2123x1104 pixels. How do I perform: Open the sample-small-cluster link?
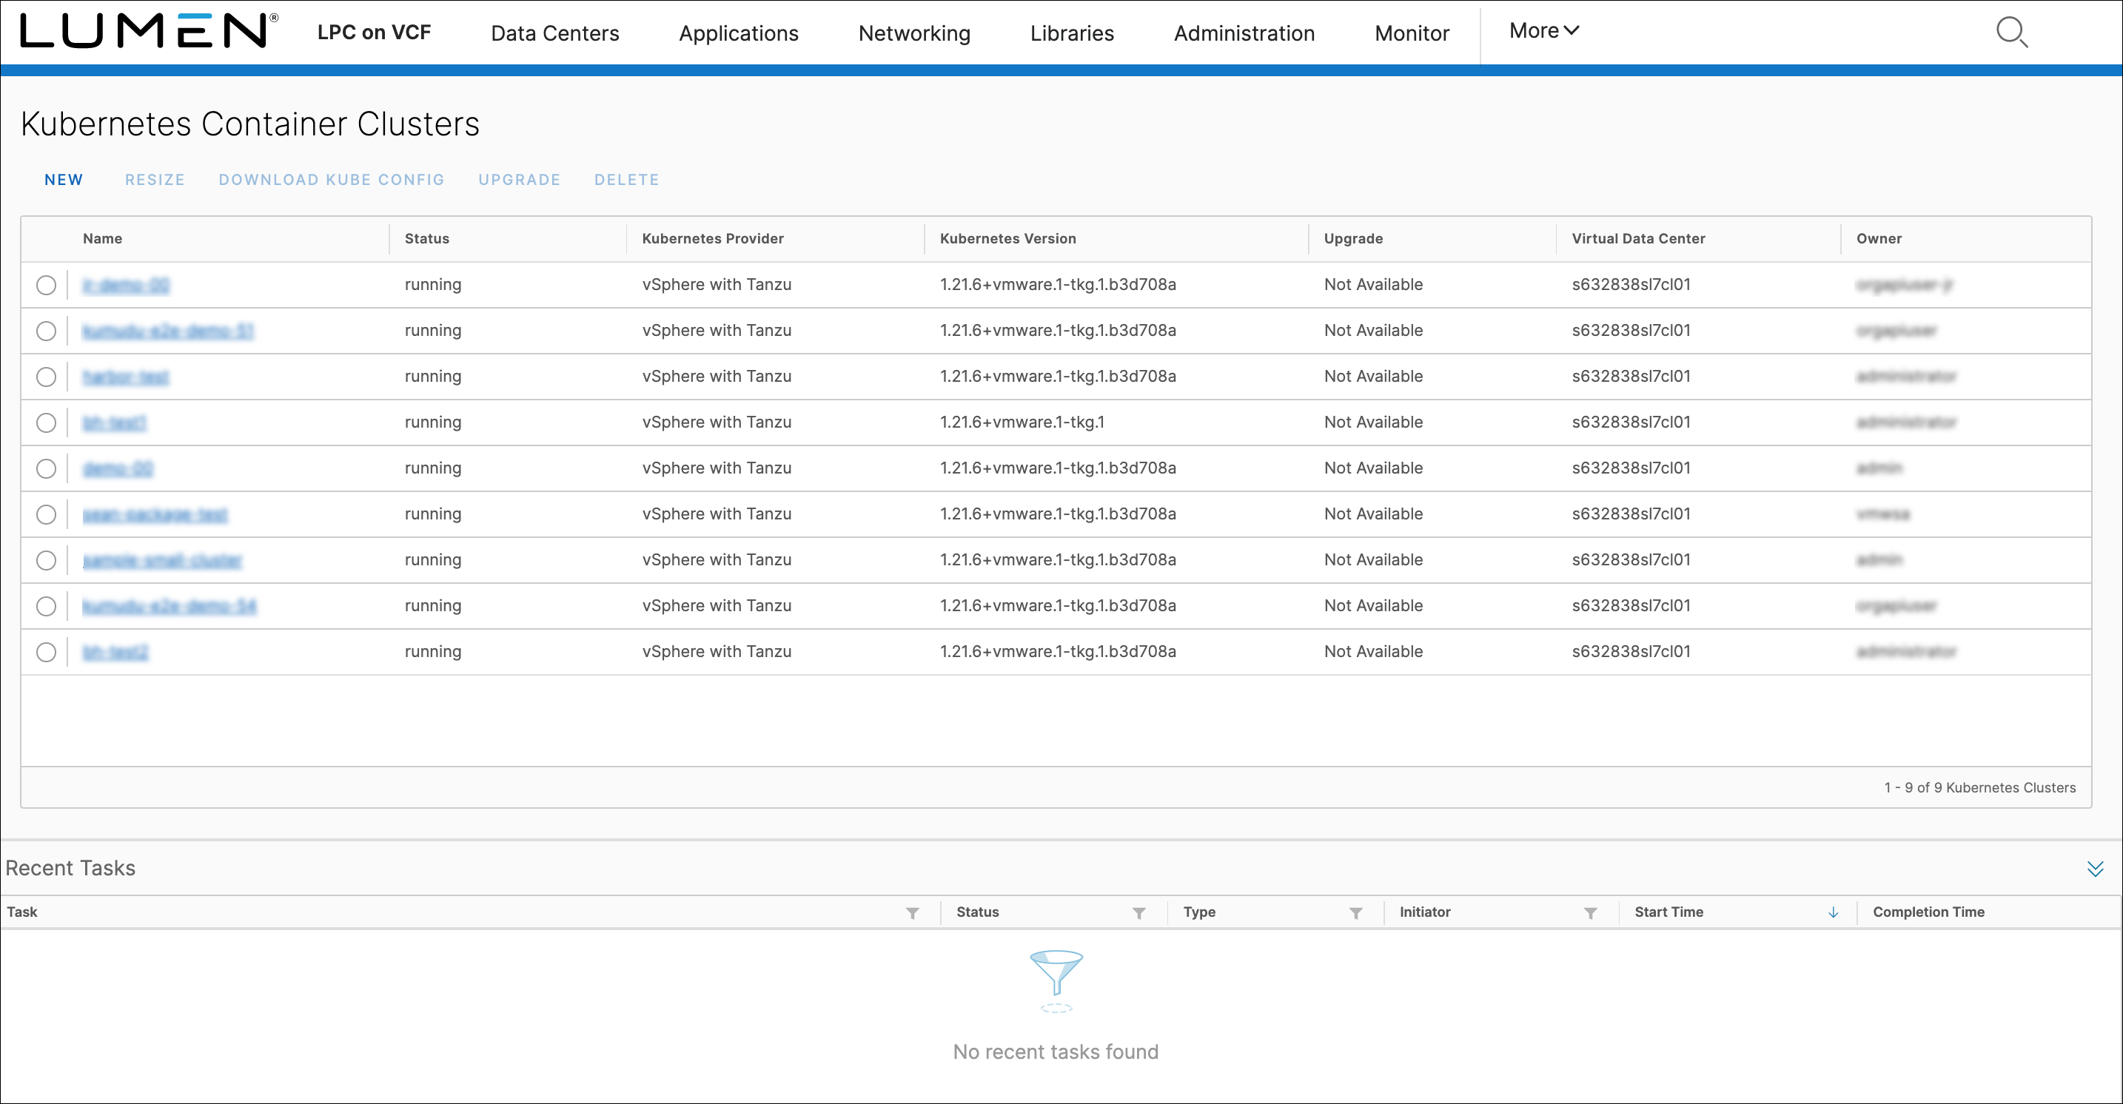click(162, 560)
